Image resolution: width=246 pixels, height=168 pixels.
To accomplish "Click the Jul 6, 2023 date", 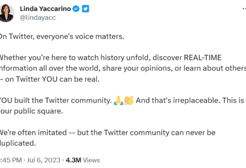I will click(x=44, y=160).
